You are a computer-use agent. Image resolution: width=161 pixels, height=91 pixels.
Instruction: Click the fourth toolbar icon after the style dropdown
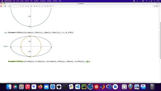(x=31, y=6)
